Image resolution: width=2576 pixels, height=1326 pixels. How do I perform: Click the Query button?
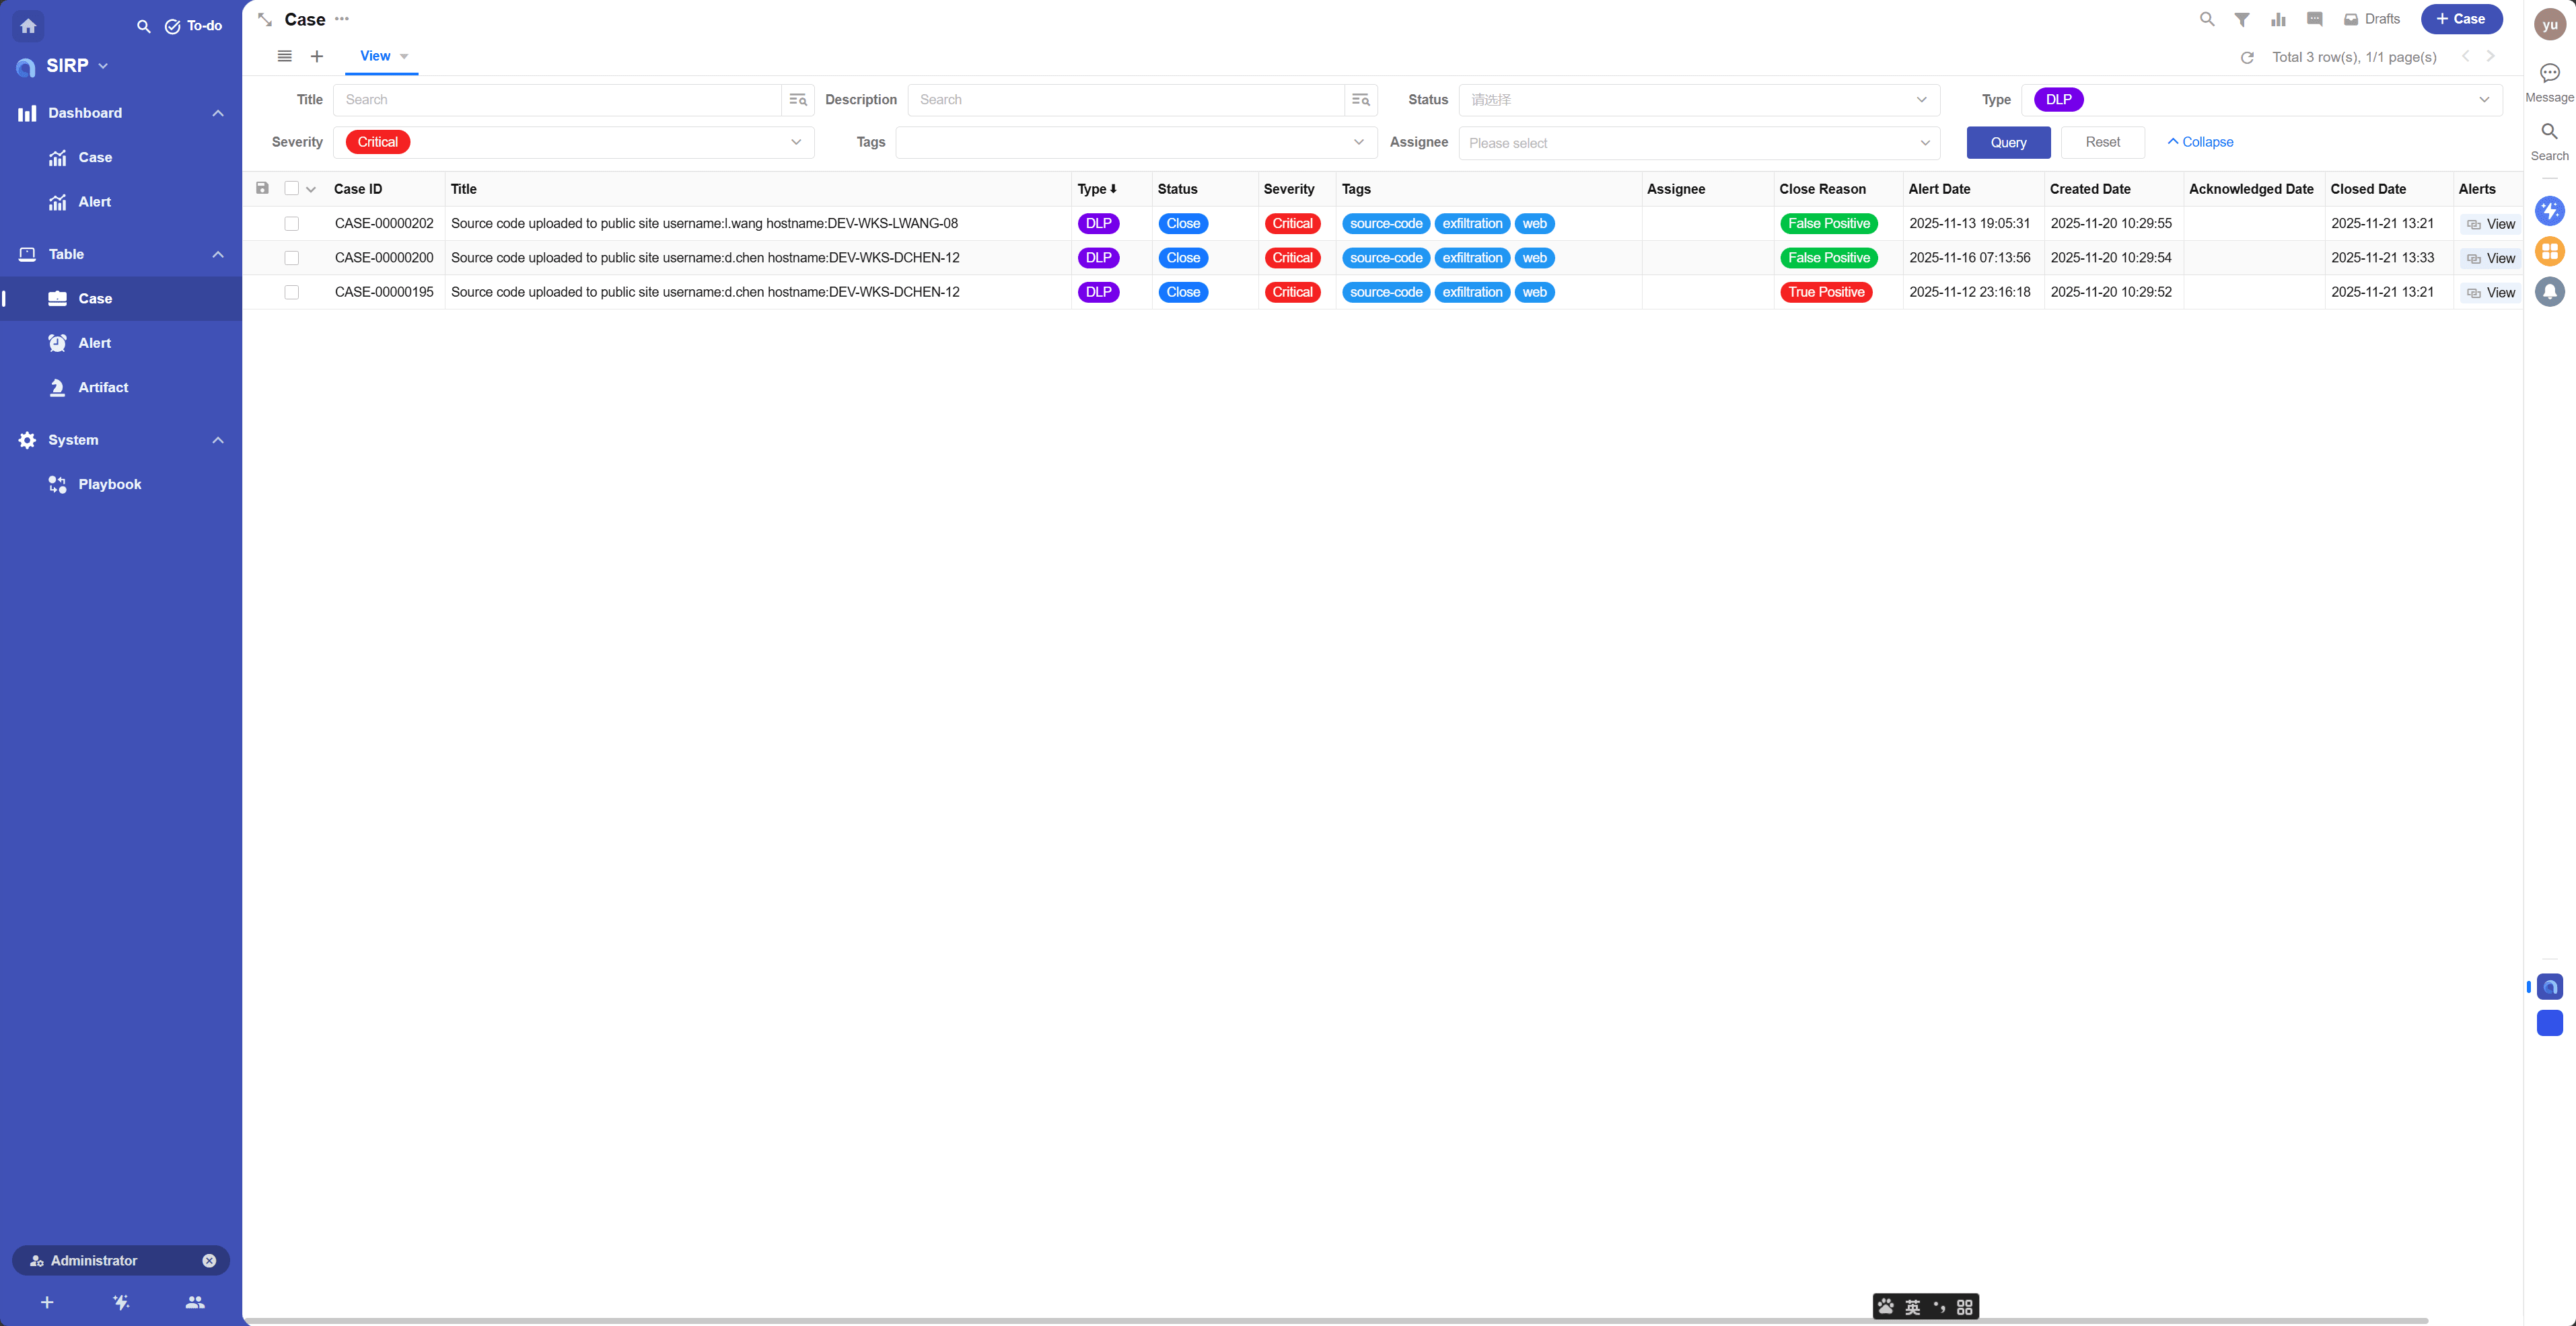(x=2008, y=143)
